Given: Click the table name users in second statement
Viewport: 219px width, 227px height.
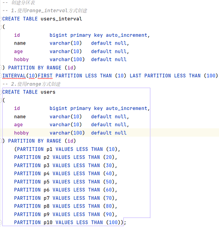Looking at the screenshot, I should 48,92.
